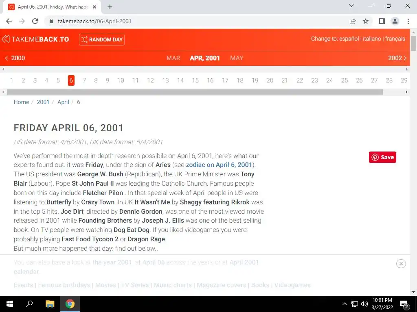This screenshot has height=312, width=417.
Task: Go to previous year 2000
Action: click(15, 58)
